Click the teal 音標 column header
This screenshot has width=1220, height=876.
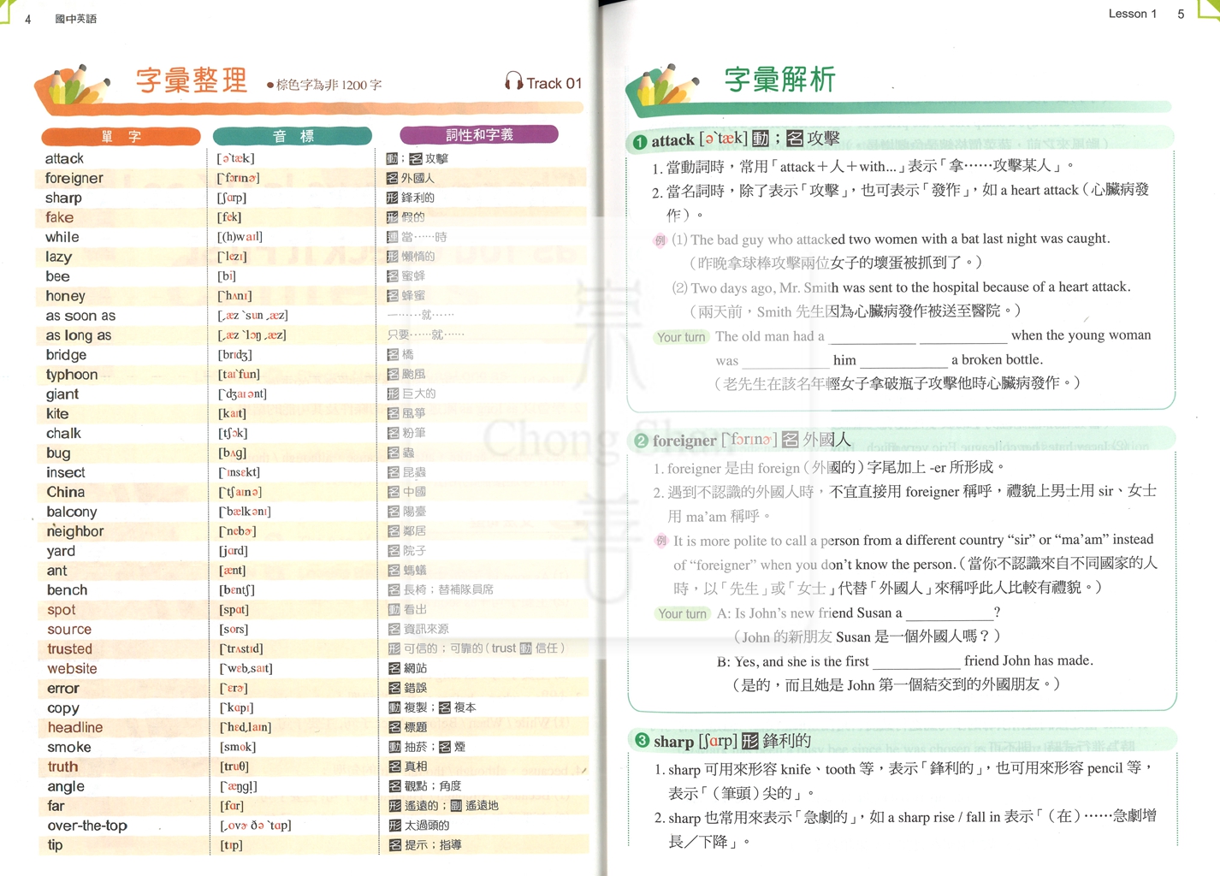pos(293,136)
